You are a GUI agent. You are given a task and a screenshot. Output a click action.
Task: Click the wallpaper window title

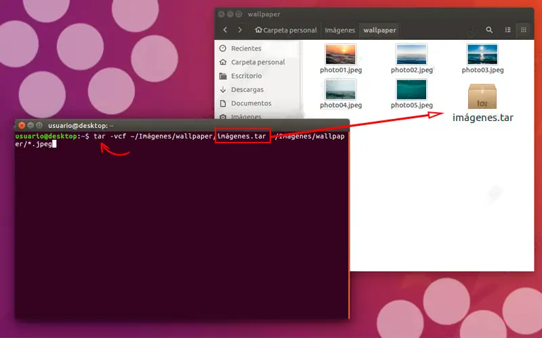264,14
